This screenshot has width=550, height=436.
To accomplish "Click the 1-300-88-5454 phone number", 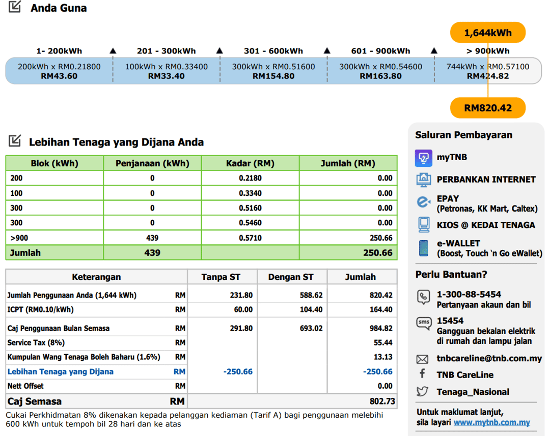I will point(469,295).
